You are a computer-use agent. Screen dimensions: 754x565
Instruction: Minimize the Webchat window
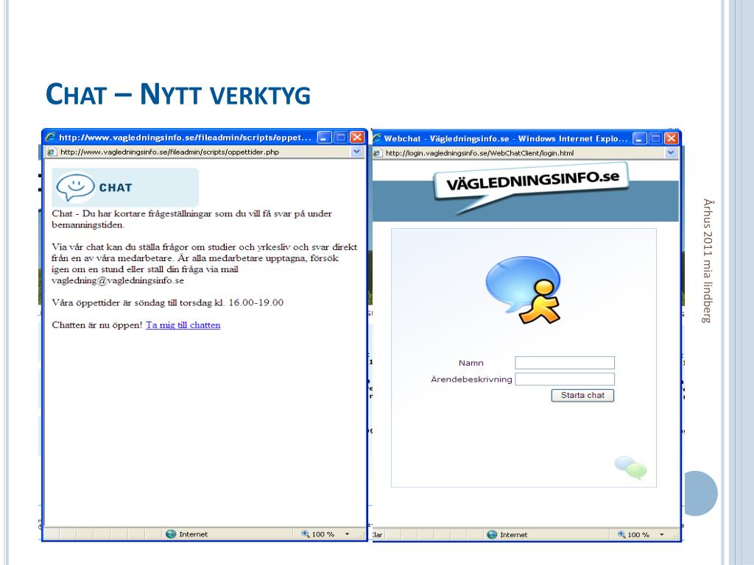(639, 138)
